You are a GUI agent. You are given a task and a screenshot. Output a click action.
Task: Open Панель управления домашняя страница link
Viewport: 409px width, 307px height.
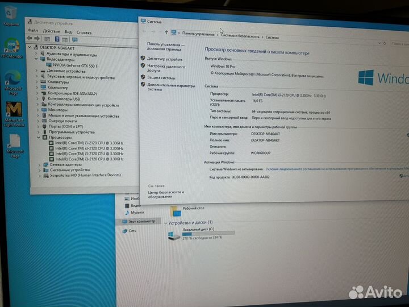point(165,47)
